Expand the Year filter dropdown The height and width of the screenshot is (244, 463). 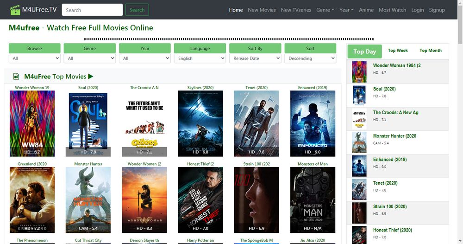point(144,58)
